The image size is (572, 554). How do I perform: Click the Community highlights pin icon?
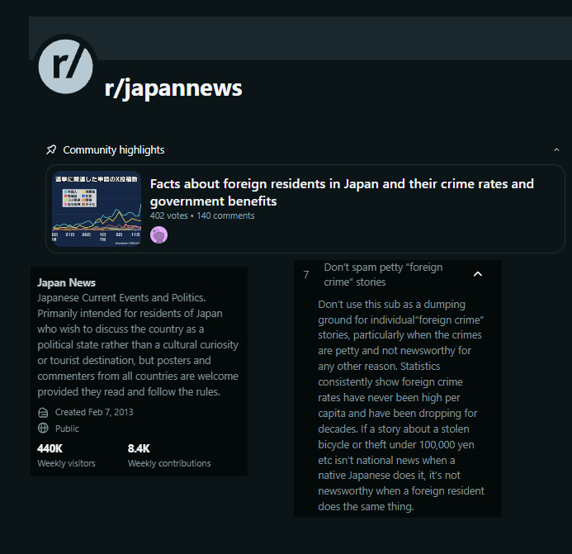(51, 149)
